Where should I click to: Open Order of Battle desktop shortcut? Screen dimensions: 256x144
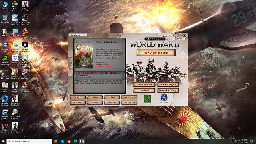pyautogui.click(x=25, y=6)
